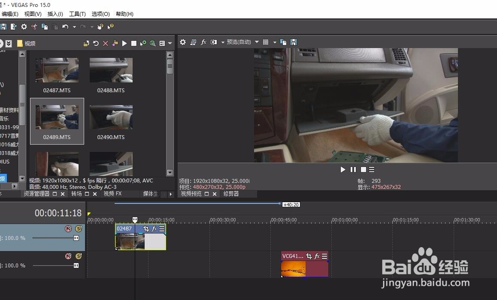
Task: Toggle preview on external monitor
Action: 193,42
